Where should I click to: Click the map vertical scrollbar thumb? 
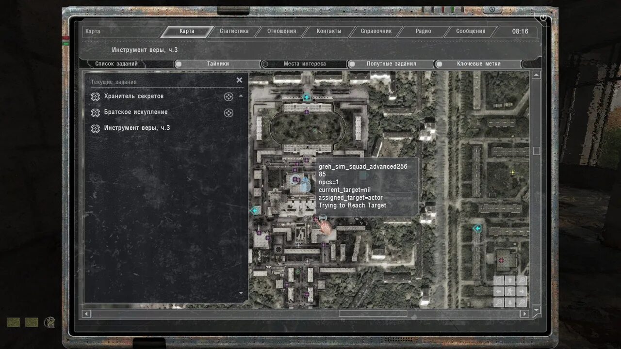pyautogui.click(x=536, y=151)
